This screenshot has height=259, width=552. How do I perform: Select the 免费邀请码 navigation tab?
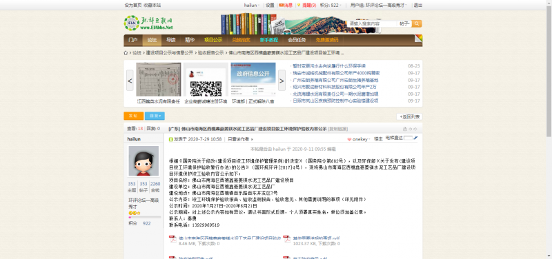coord(327,40)
